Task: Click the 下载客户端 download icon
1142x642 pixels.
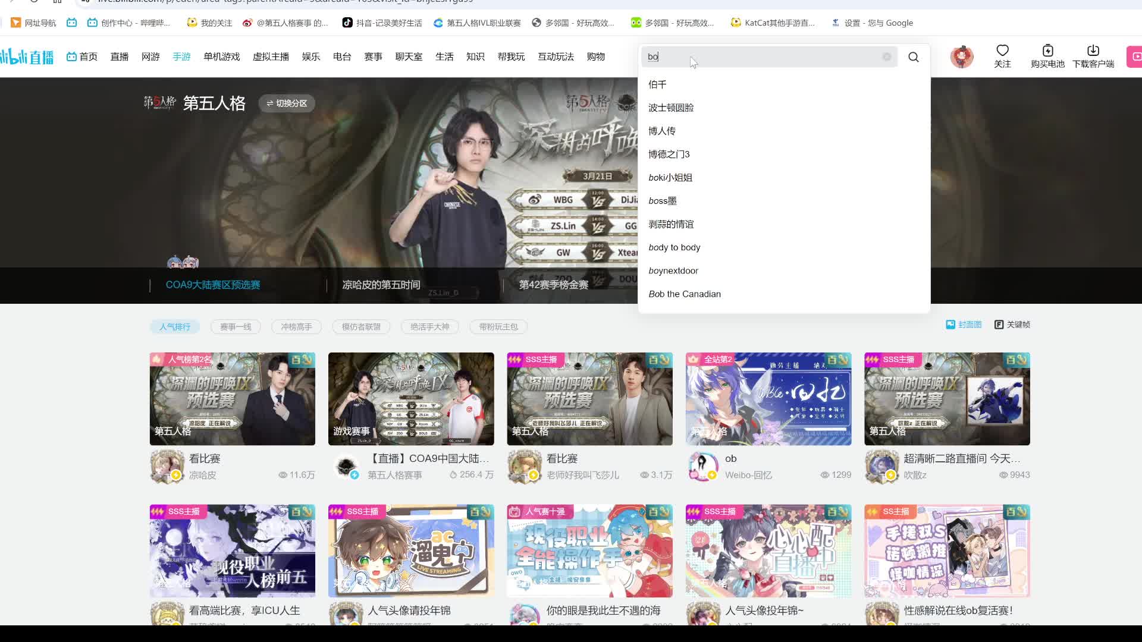Action: pos(1093,51)
